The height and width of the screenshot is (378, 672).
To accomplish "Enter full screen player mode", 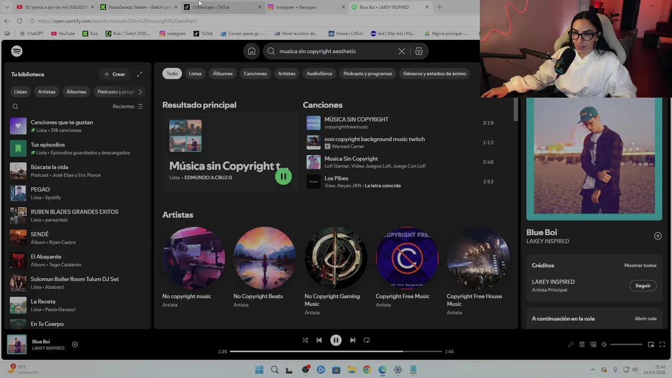I will pos(662,344).
